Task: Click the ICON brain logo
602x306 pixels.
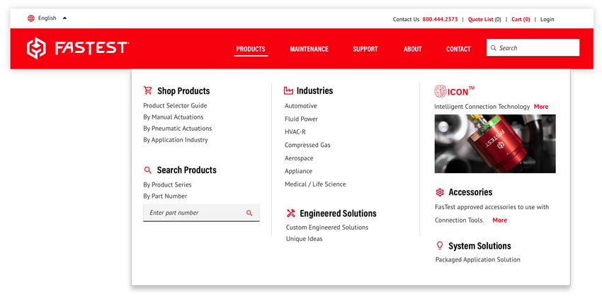Action: 441,91
